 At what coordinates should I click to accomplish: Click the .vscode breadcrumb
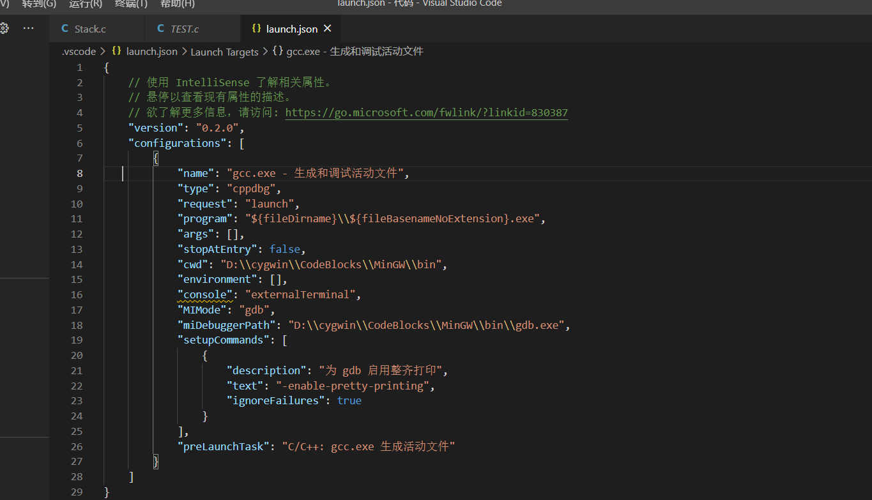point(79,52)
